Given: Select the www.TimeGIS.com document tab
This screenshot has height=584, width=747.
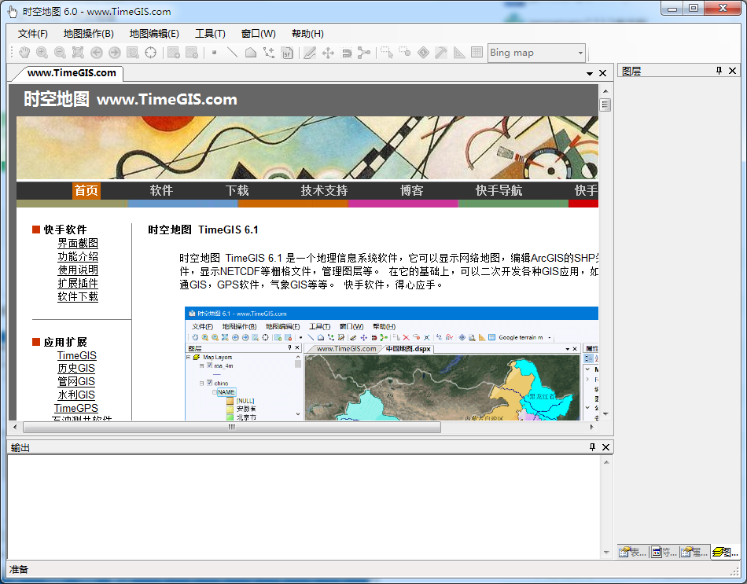Looking at the screenshot, I should click(x=72, y=73).
